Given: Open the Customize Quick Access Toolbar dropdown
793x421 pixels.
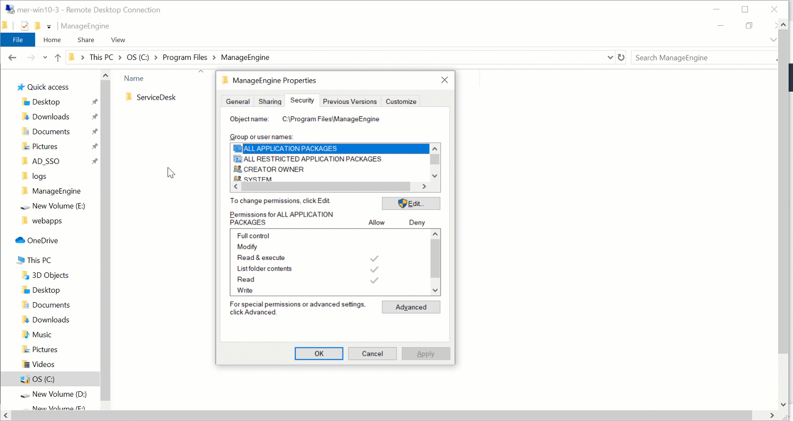Looking at the screenshot, I should 49,26.
